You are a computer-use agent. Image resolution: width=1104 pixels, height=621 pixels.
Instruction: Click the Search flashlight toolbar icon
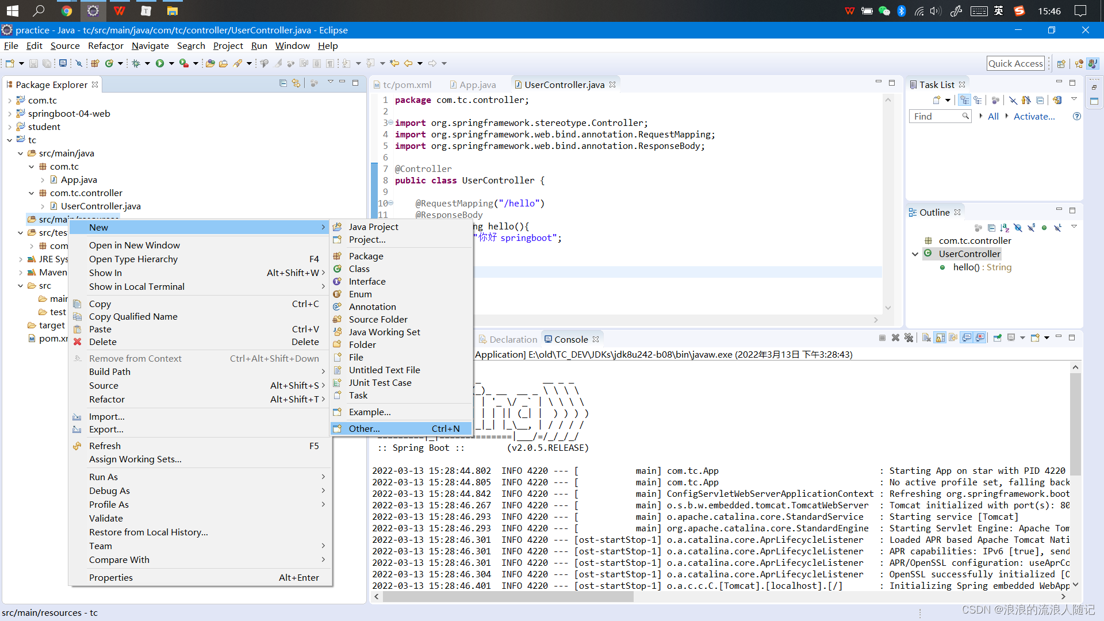point(237,63)
